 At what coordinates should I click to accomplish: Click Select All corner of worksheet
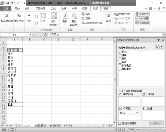point(4,39)
